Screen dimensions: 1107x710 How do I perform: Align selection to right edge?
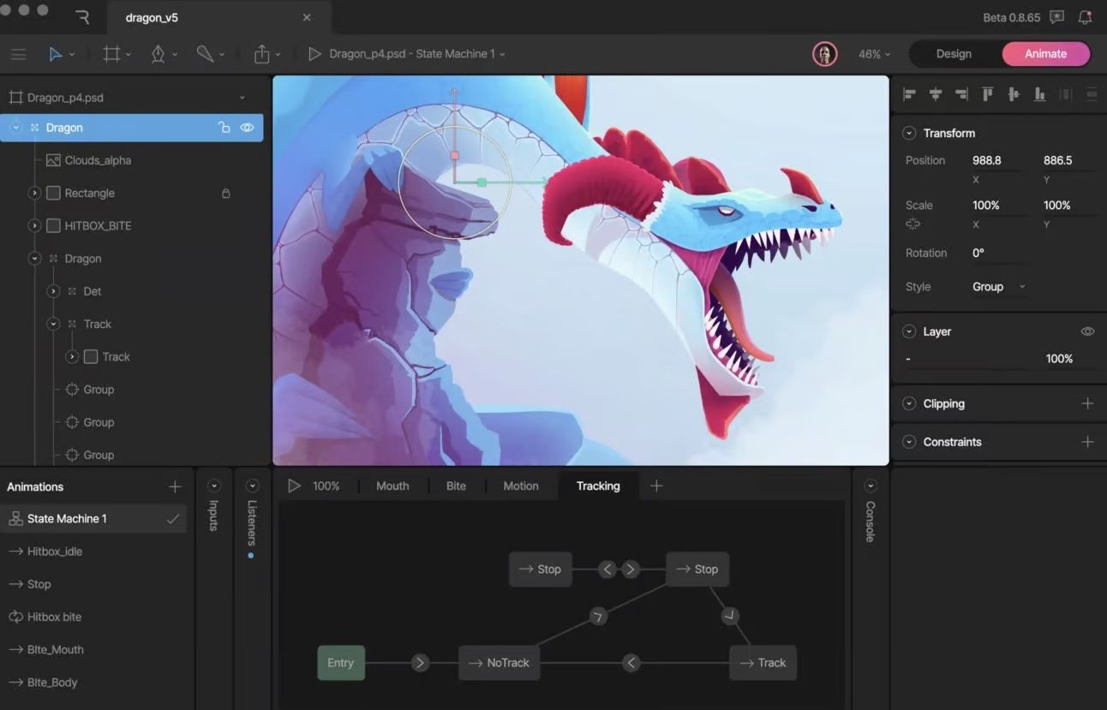coord(961,94)
